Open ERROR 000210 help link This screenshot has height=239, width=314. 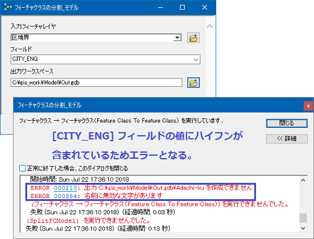(x=65, y=188)
